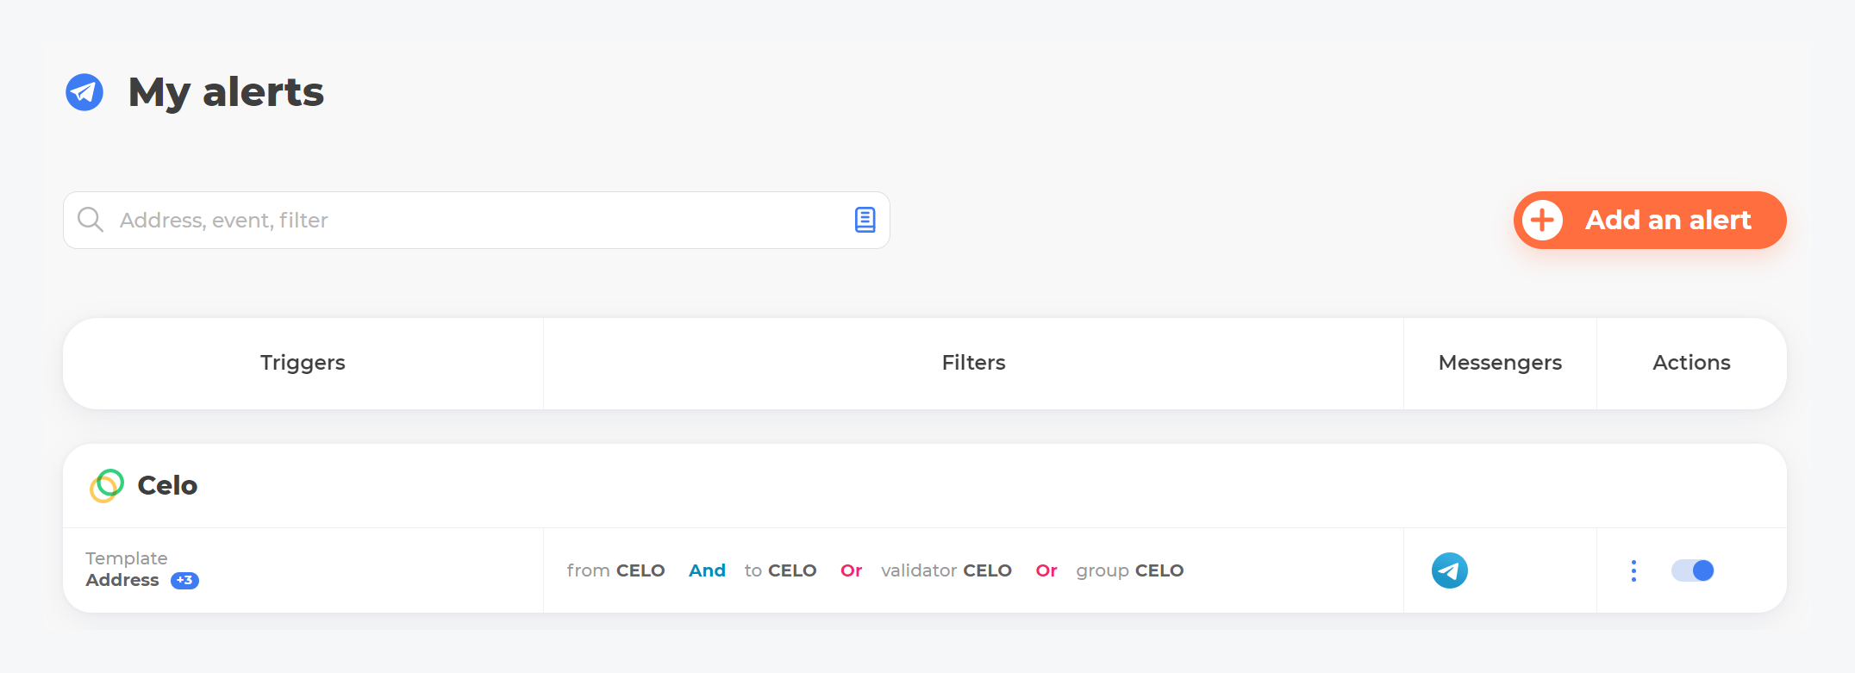Viewport: 1855px width, 673px height.
Task: Click the Celo network logo
Action: (107, 485)
